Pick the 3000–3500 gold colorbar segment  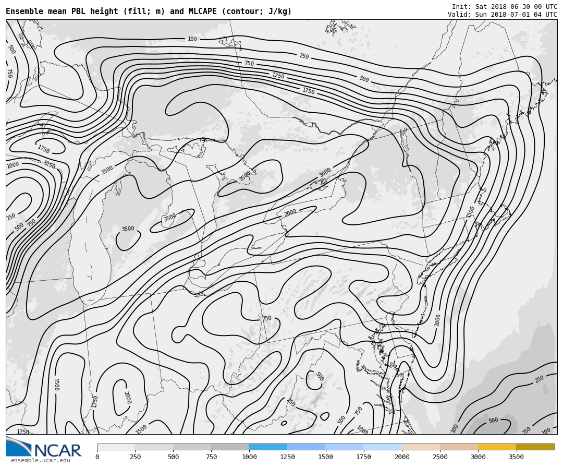[x=497, y=447]
